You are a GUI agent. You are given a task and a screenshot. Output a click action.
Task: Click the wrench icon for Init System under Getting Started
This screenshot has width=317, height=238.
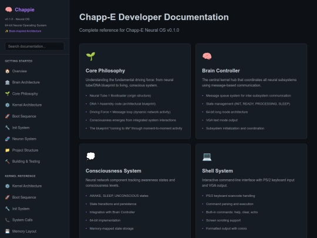tap(8, 128)
